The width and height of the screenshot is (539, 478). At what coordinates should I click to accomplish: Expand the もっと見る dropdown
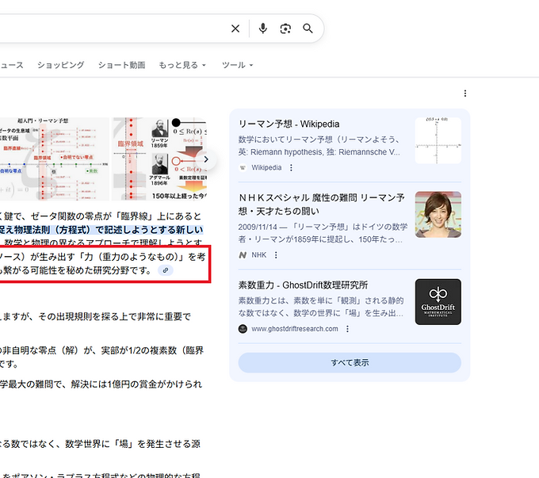coord(182,65)
